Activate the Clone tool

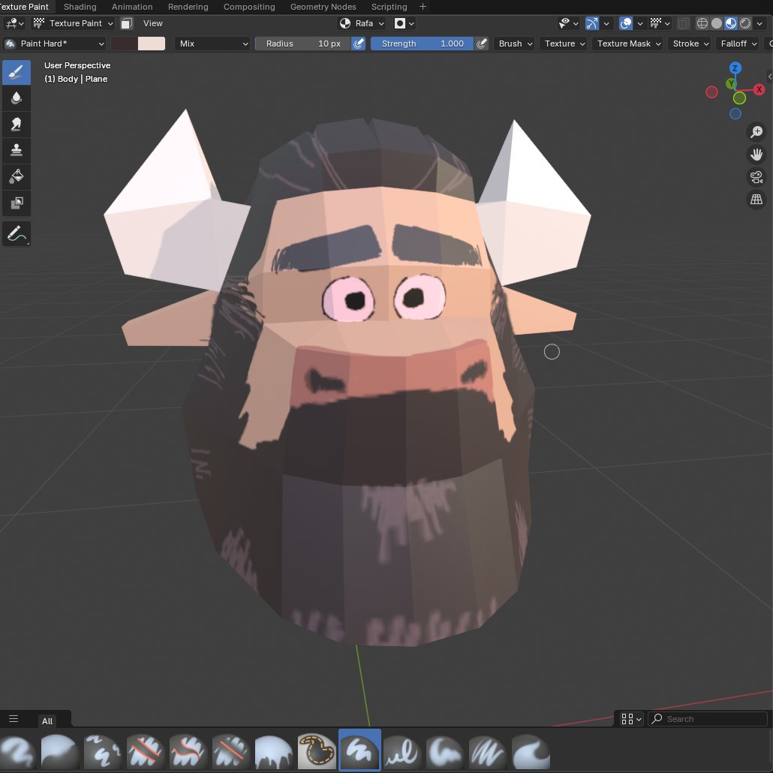pos(16,149)
